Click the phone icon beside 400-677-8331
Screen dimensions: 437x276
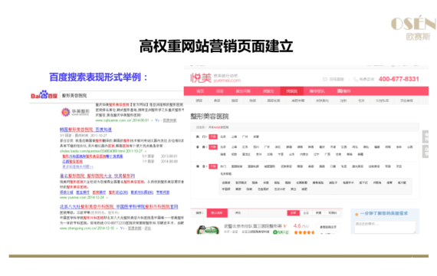pos(356,79)
